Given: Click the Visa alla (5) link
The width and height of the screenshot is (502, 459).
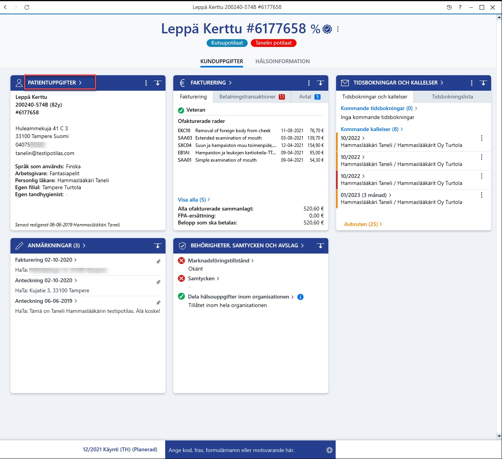Looking at the screenshot, I should click(194, 200).
